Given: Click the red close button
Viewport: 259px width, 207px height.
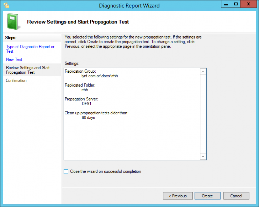Looking at the screenshot, I should tap(248, 4).
